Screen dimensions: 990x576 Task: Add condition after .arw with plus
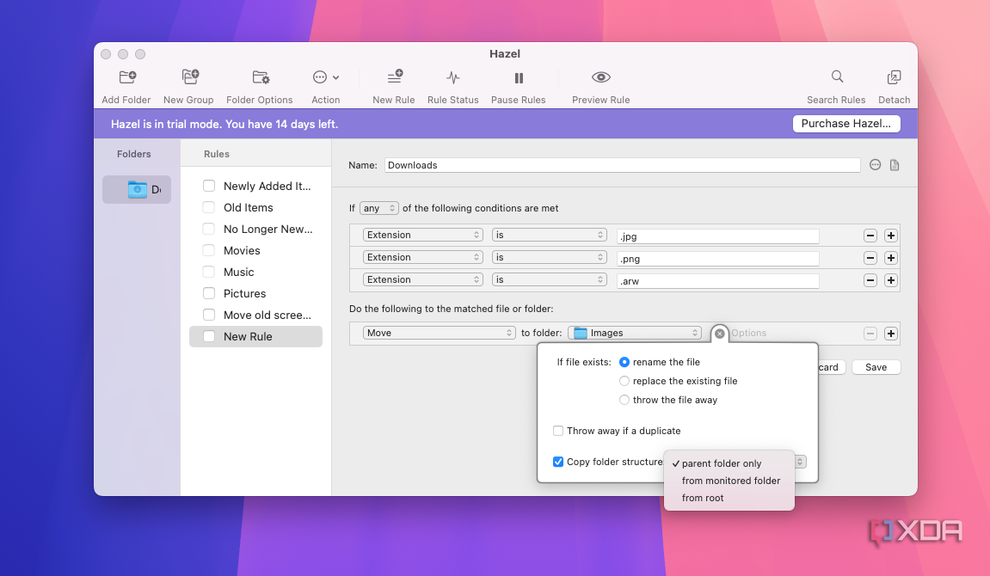(x=891, y=280)
